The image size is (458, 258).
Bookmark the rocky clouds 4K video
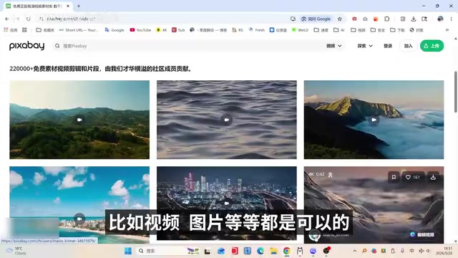(x=394, y=177)
